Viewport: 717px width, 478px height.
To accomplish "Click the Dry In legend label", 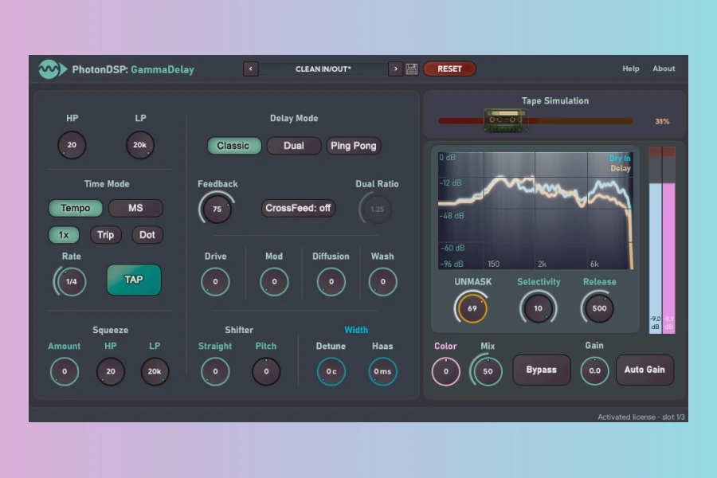I will (x=620, y=159).
